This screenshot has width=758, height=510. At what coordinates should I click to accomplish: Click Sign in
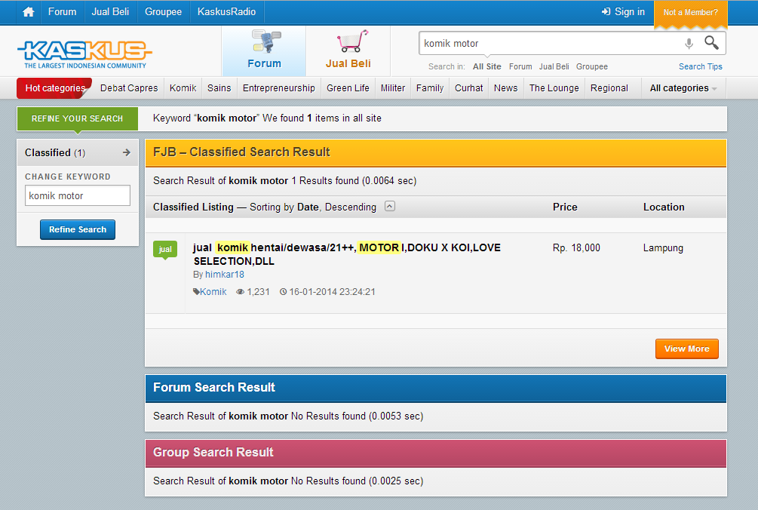pos(623,12)
